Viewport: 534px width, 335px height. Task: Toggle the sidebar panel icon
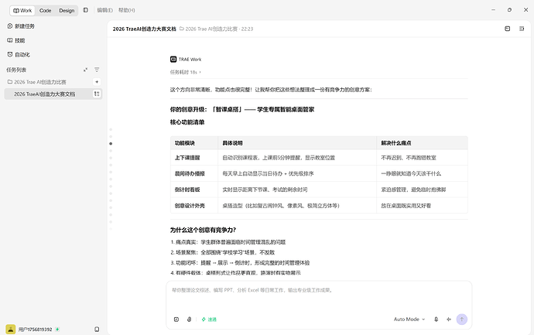click(85, 10)
